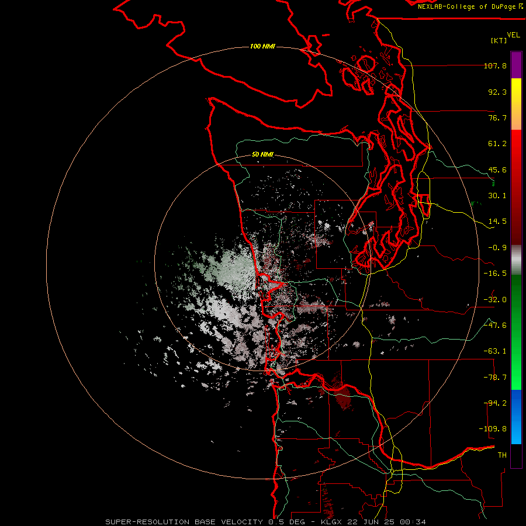
Task: Click the gray near-zero color bar segment
Action: point(516,260)
